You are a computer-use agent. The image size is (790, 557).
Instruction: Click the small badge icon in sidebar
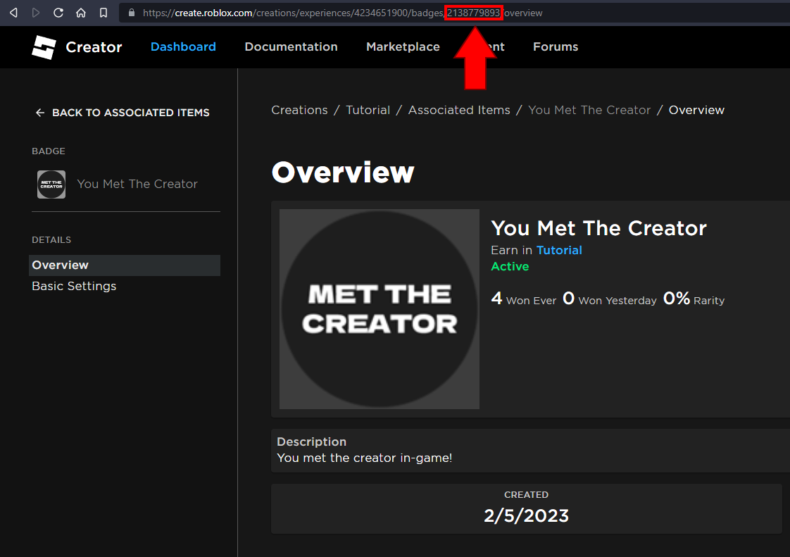pyautogui.click(x=51, y=184)
